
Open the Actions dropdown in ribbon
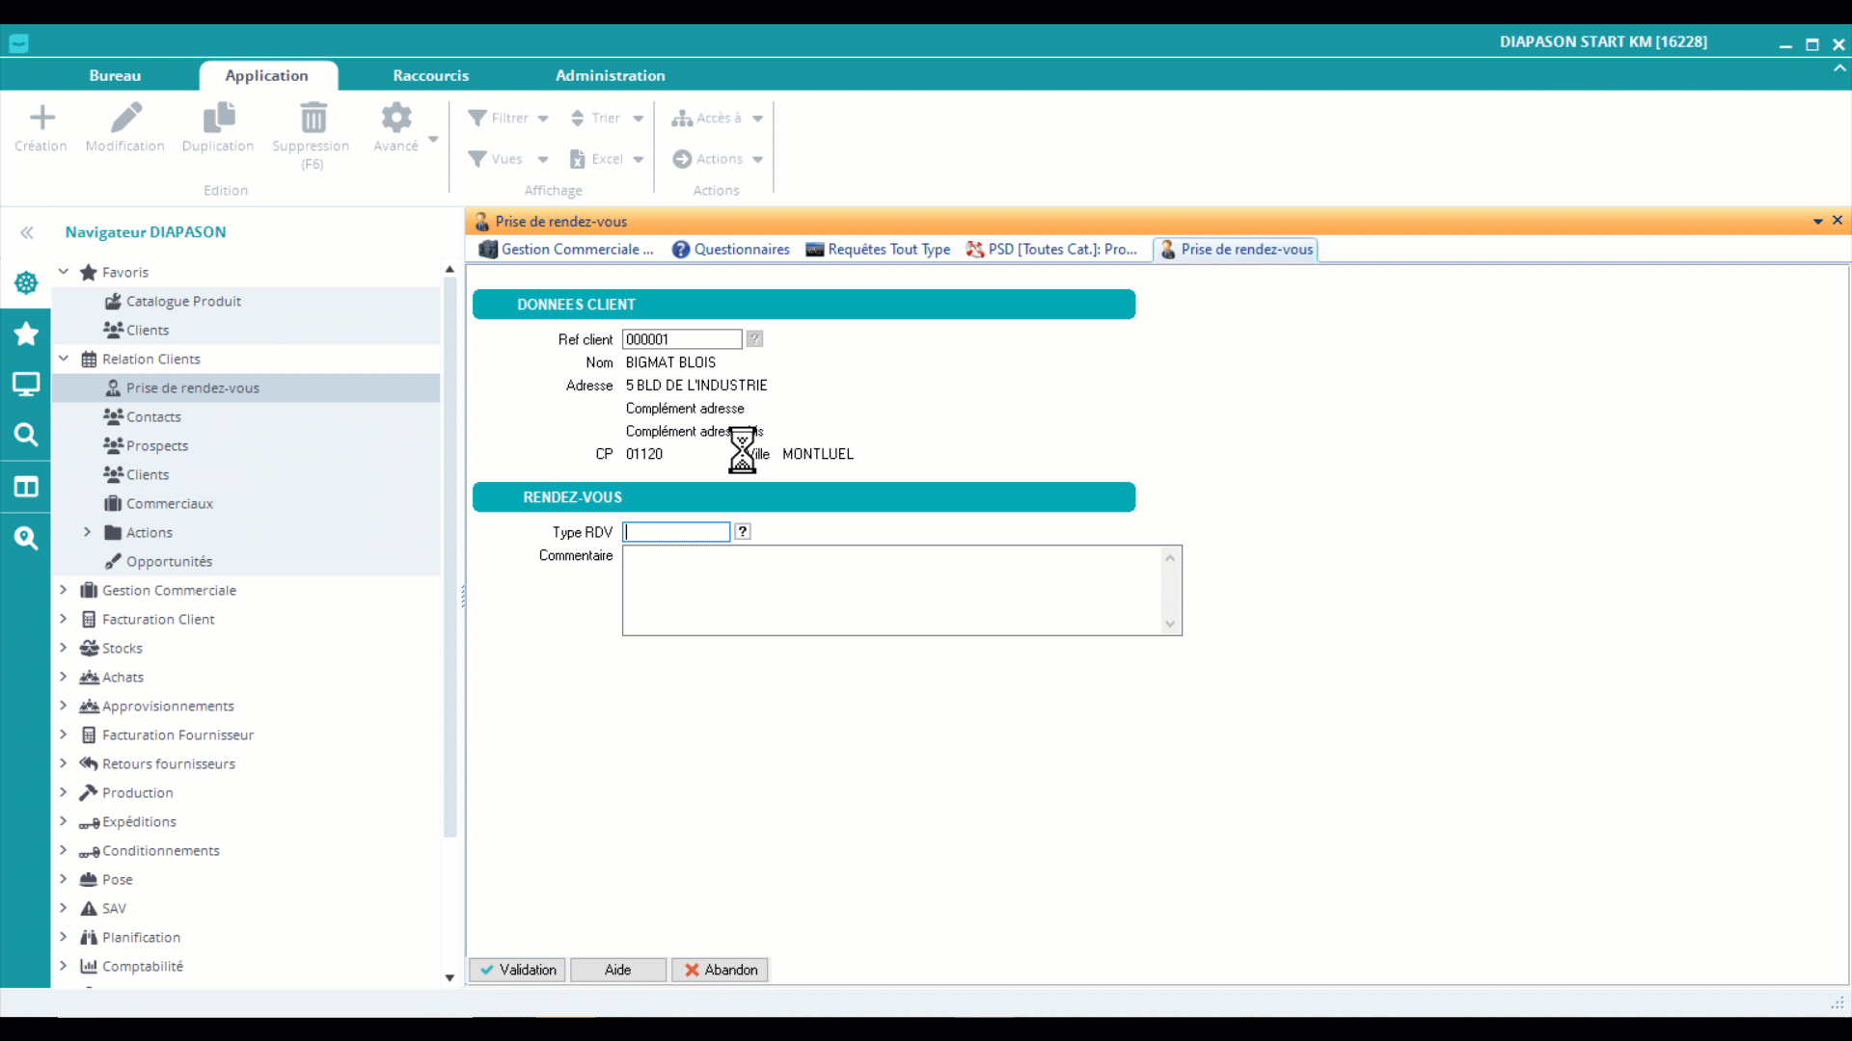pyautogui.click(x=719, y=159)
